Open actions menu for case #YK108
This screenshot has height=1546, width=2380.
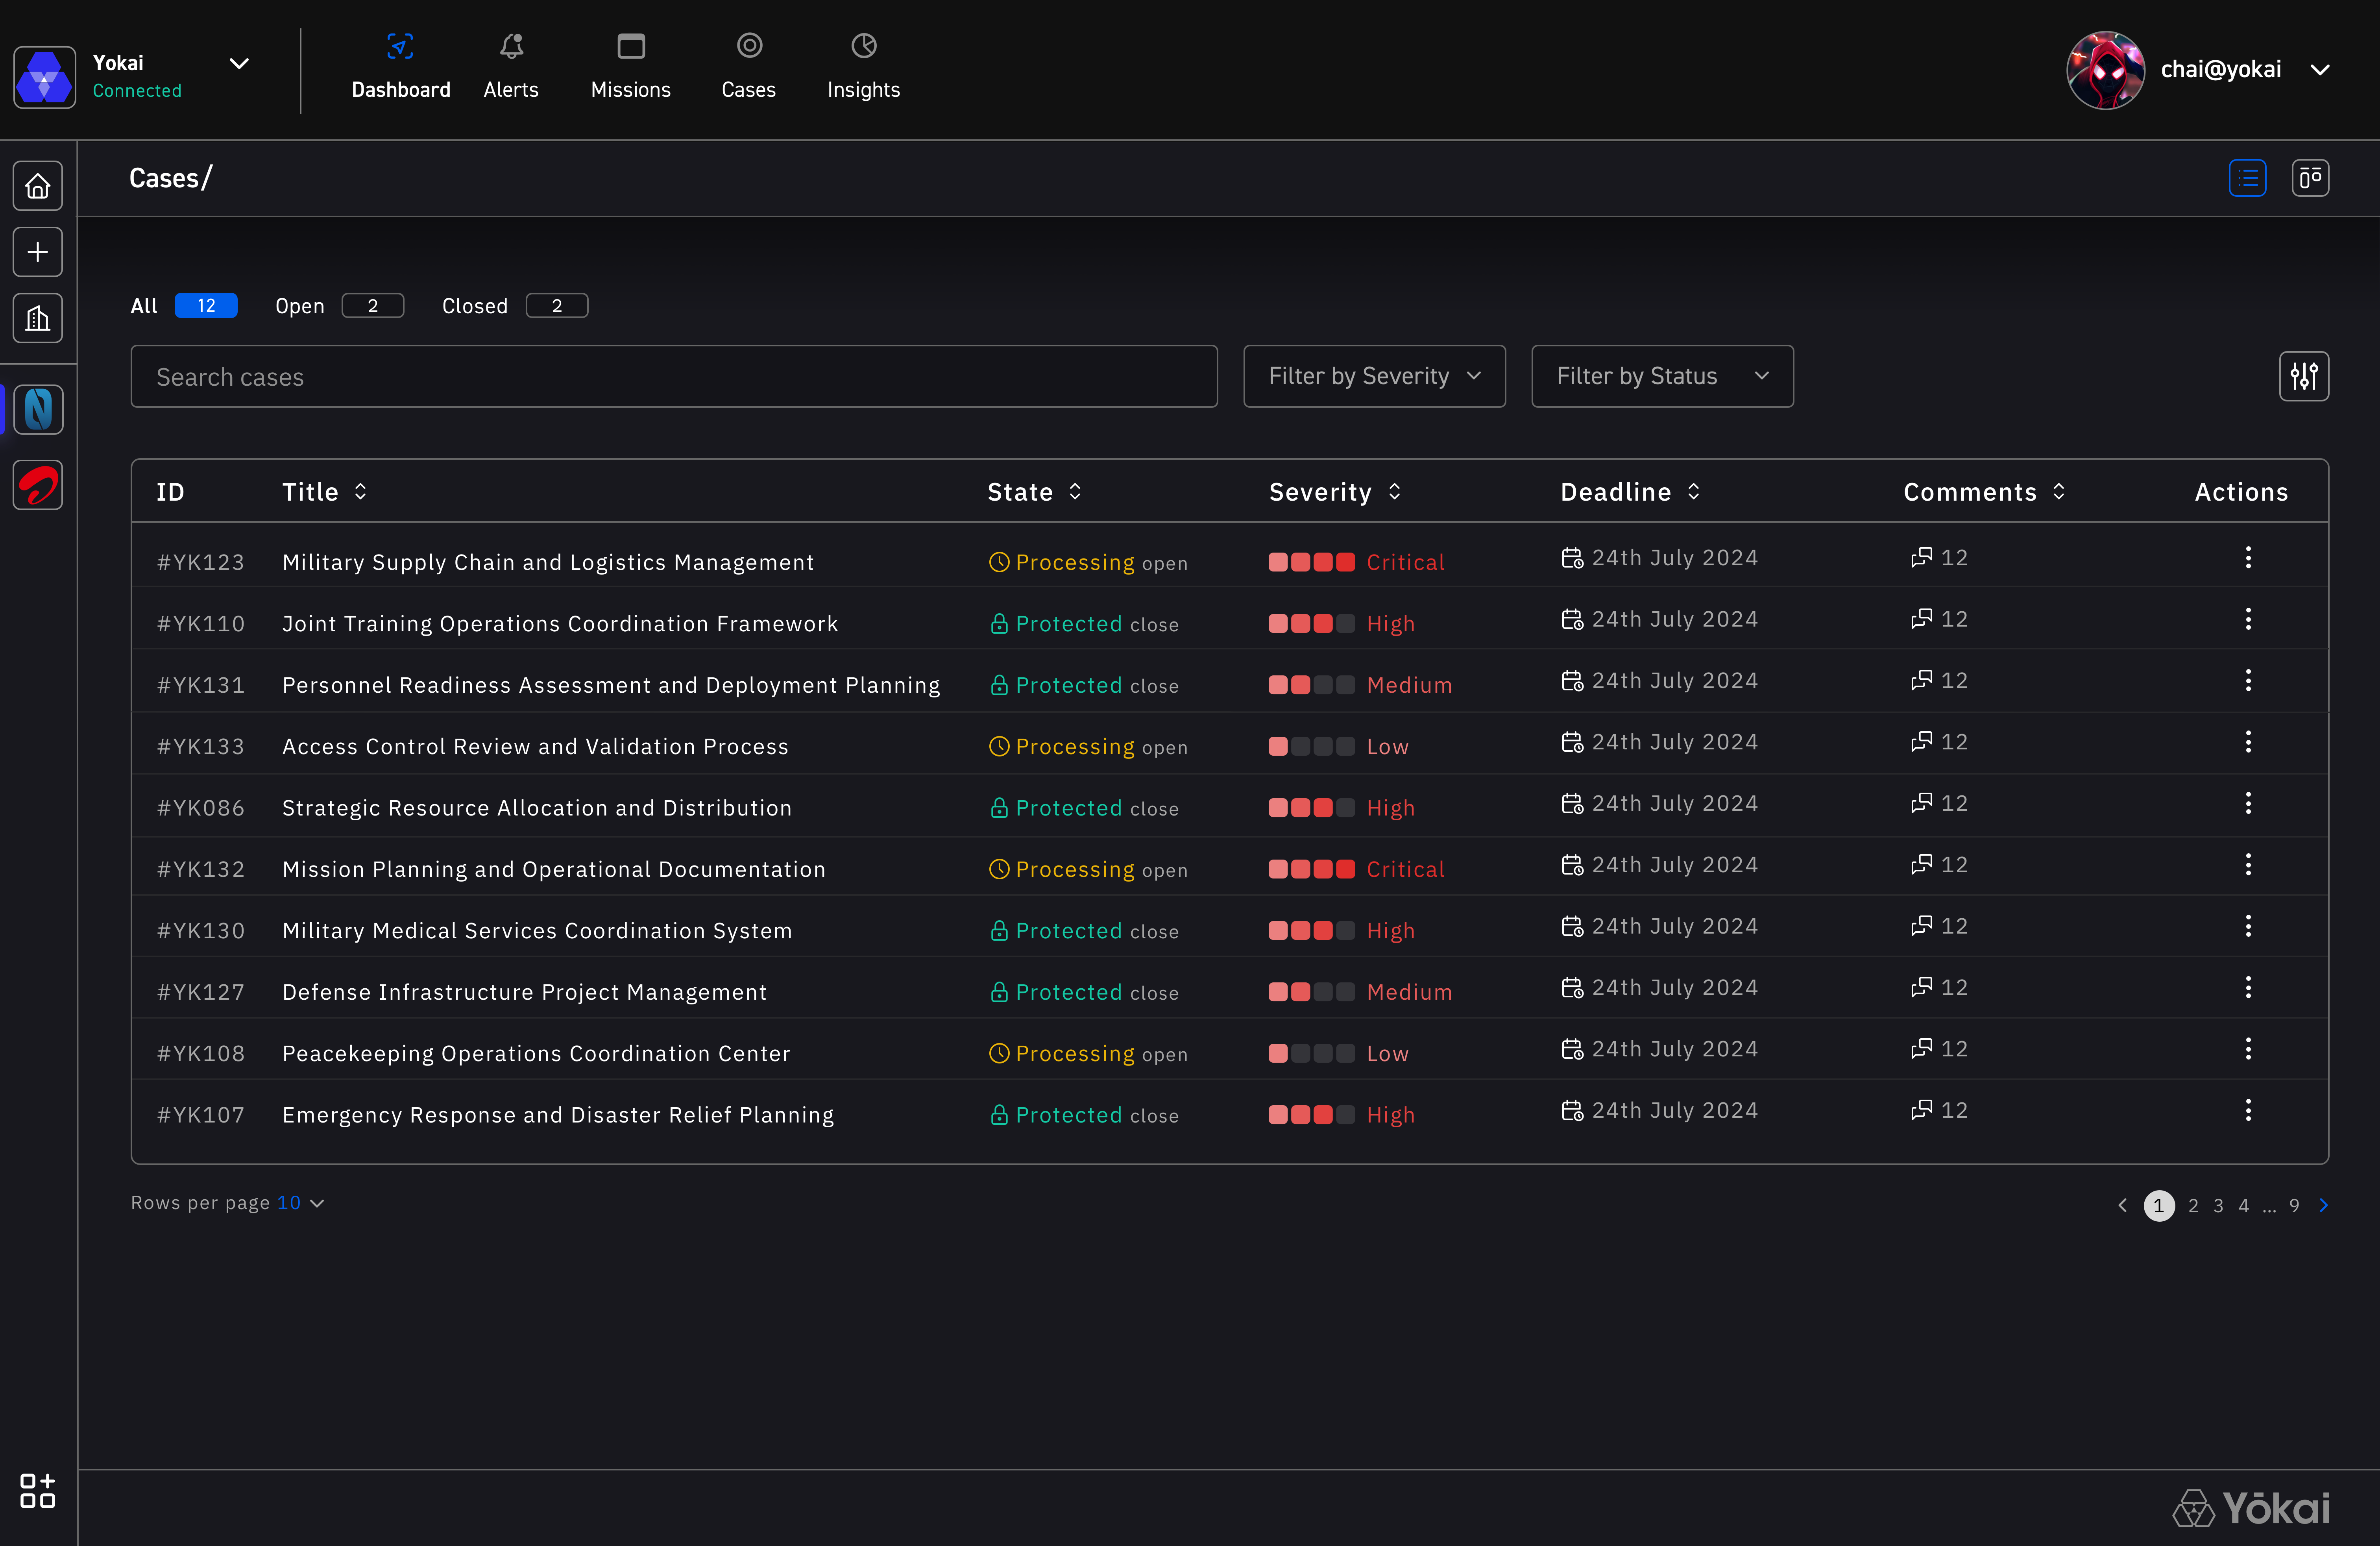[2248, 1049]
